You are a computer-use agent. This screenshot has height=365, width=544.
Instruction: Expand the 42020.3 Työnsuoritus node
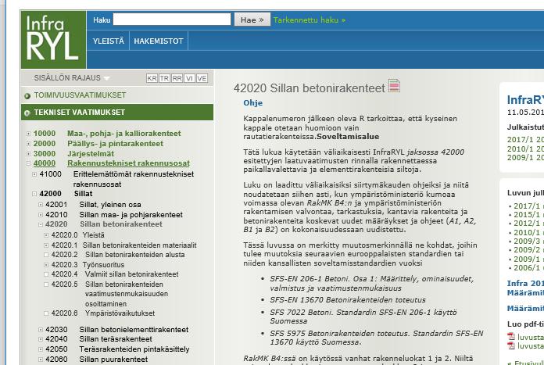pos(46,265)
